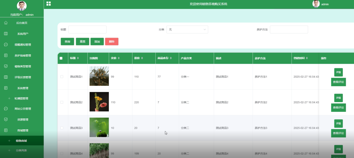Viewport: 354px width, 158px height.
Task: Expand 商城管理 in the sidebar
Action: click(22, 130)
